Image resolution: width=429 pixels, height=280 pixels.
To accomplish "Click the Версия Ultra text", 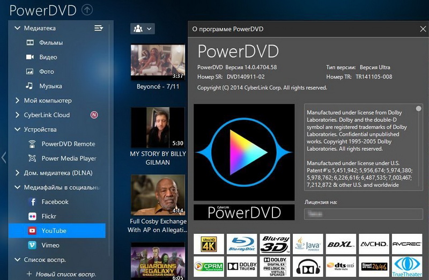I will [375, 67].
